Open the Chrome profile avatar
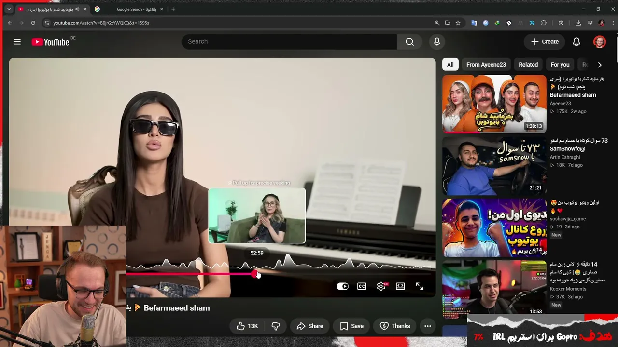 [602, 23]
